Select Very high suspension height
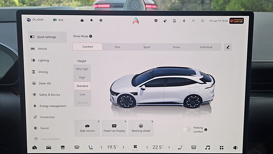 pos(82,69)
